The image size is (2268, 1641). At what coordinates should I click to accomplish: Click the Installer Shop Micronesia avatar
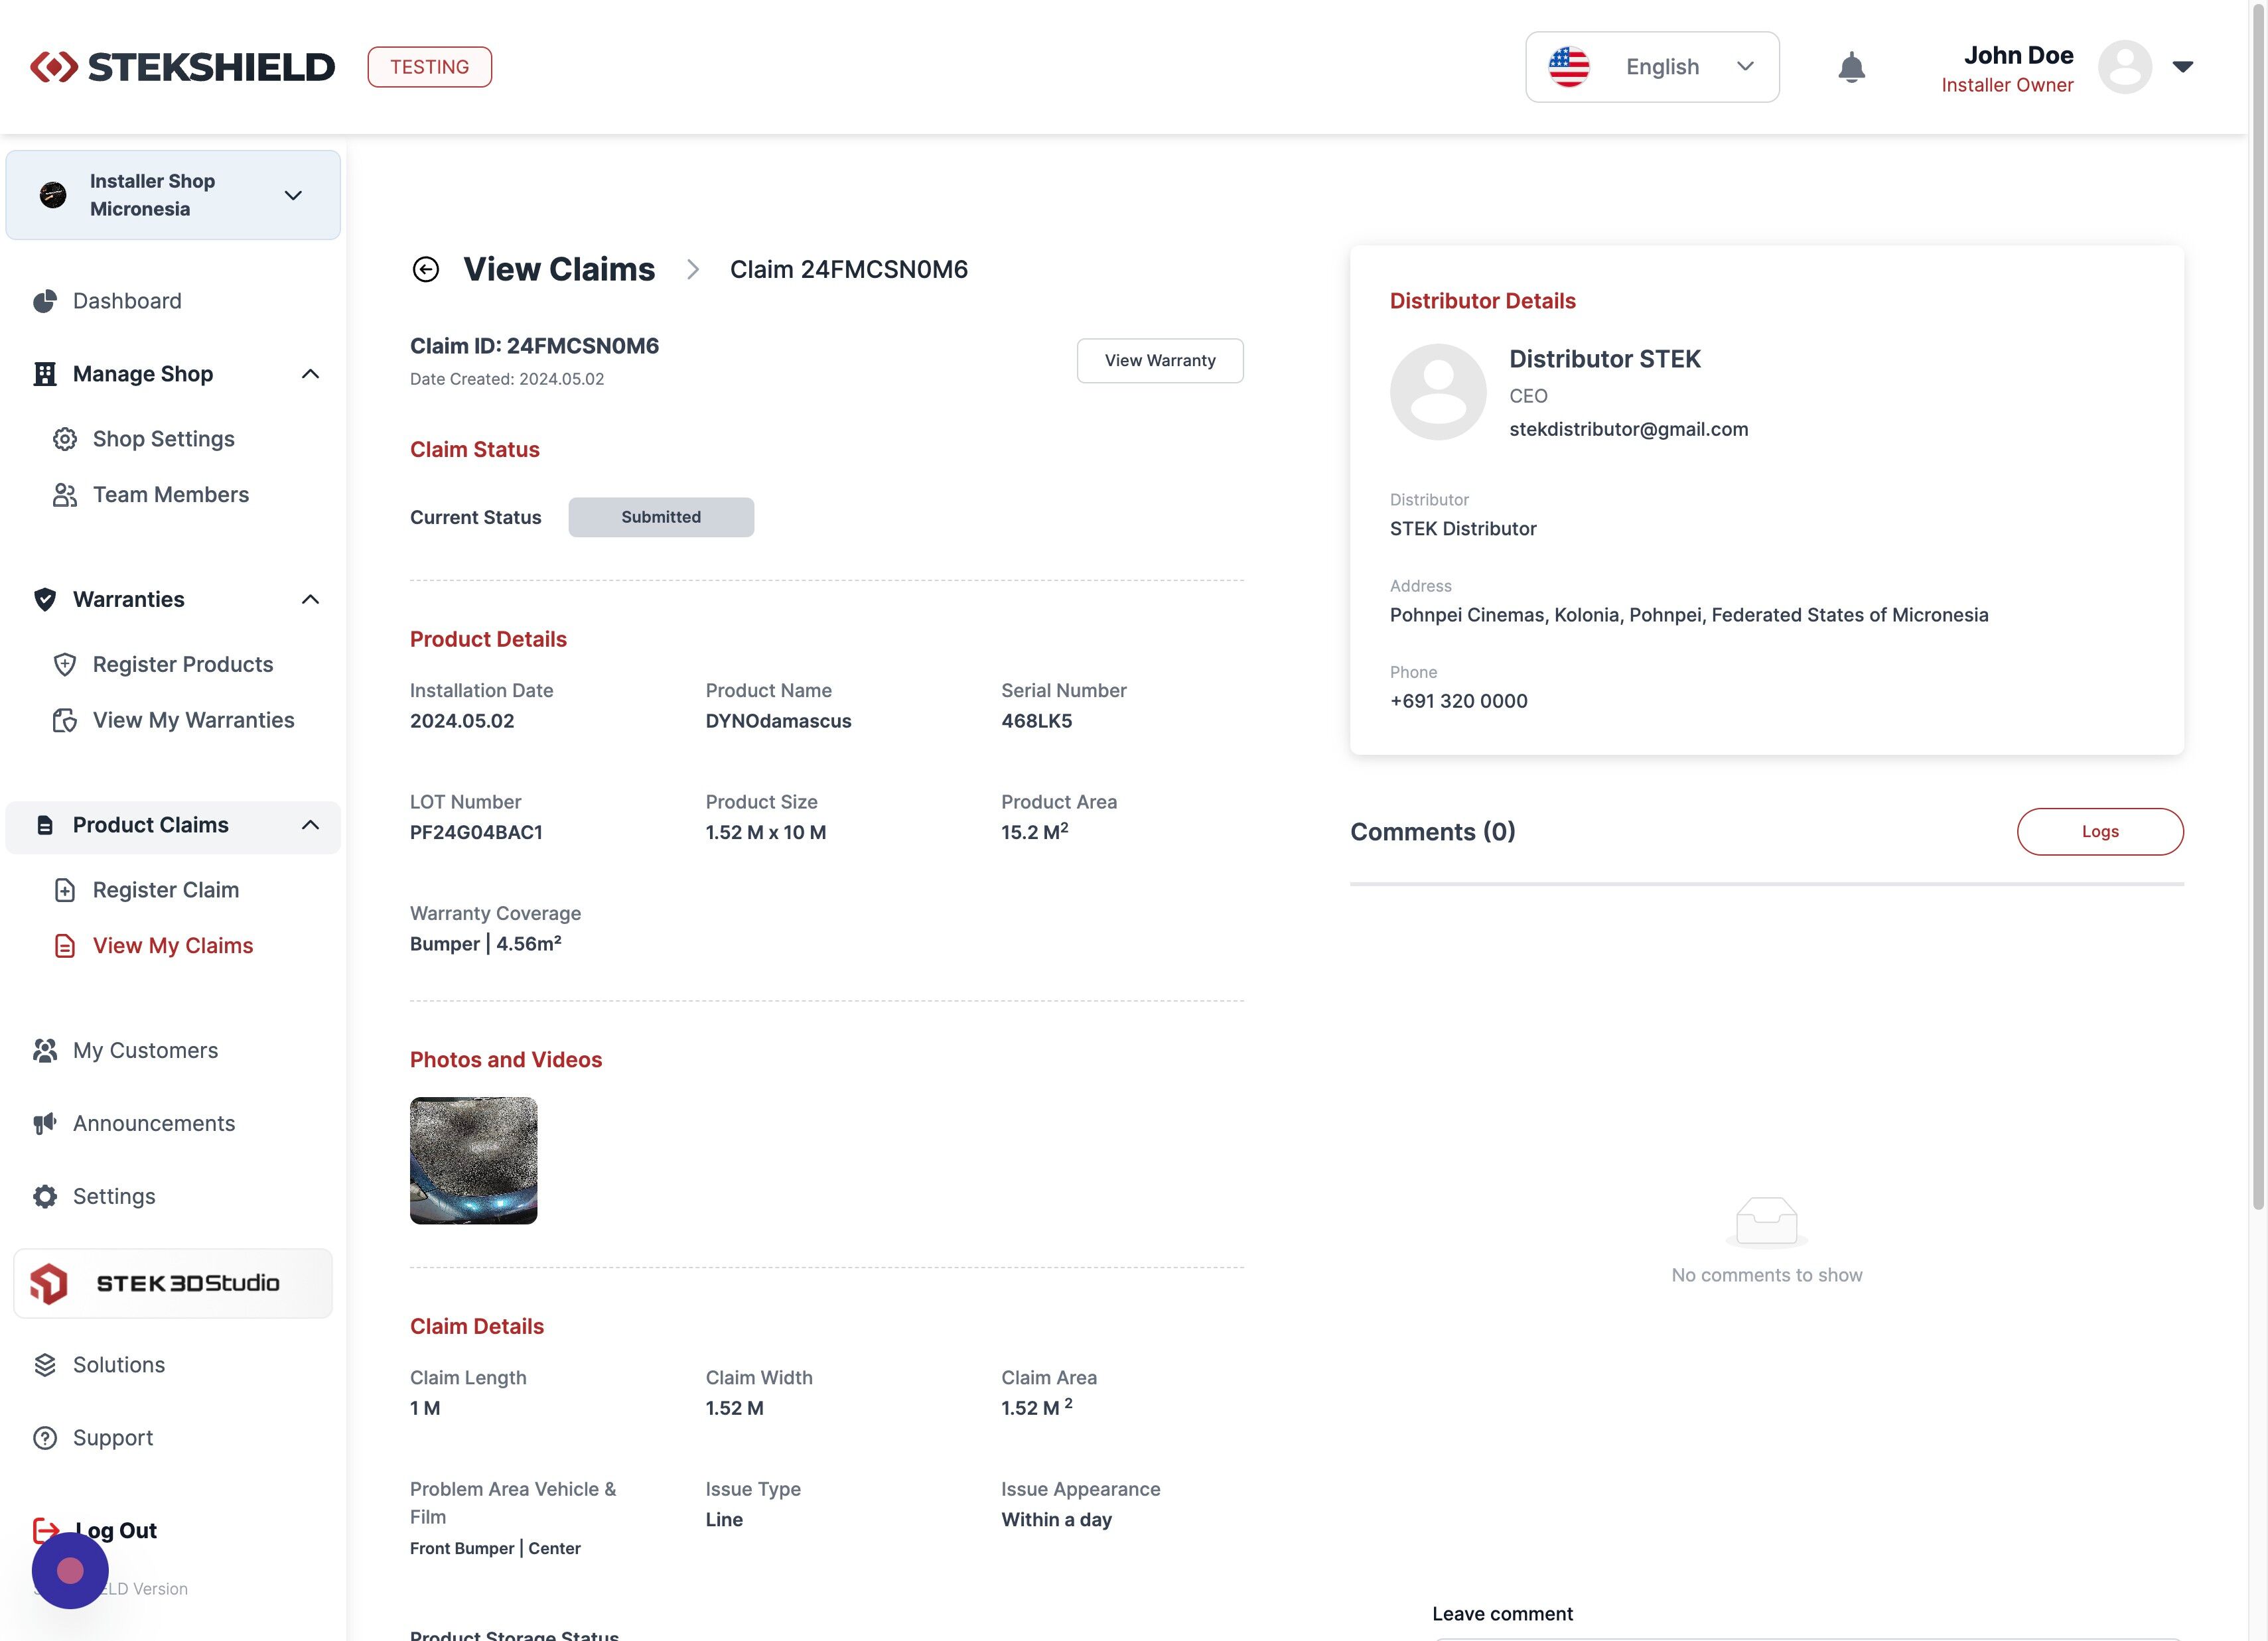[x=53, y=195]
